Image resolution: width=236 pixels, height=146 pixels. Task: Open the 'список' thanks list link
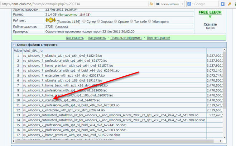(62, 26)
